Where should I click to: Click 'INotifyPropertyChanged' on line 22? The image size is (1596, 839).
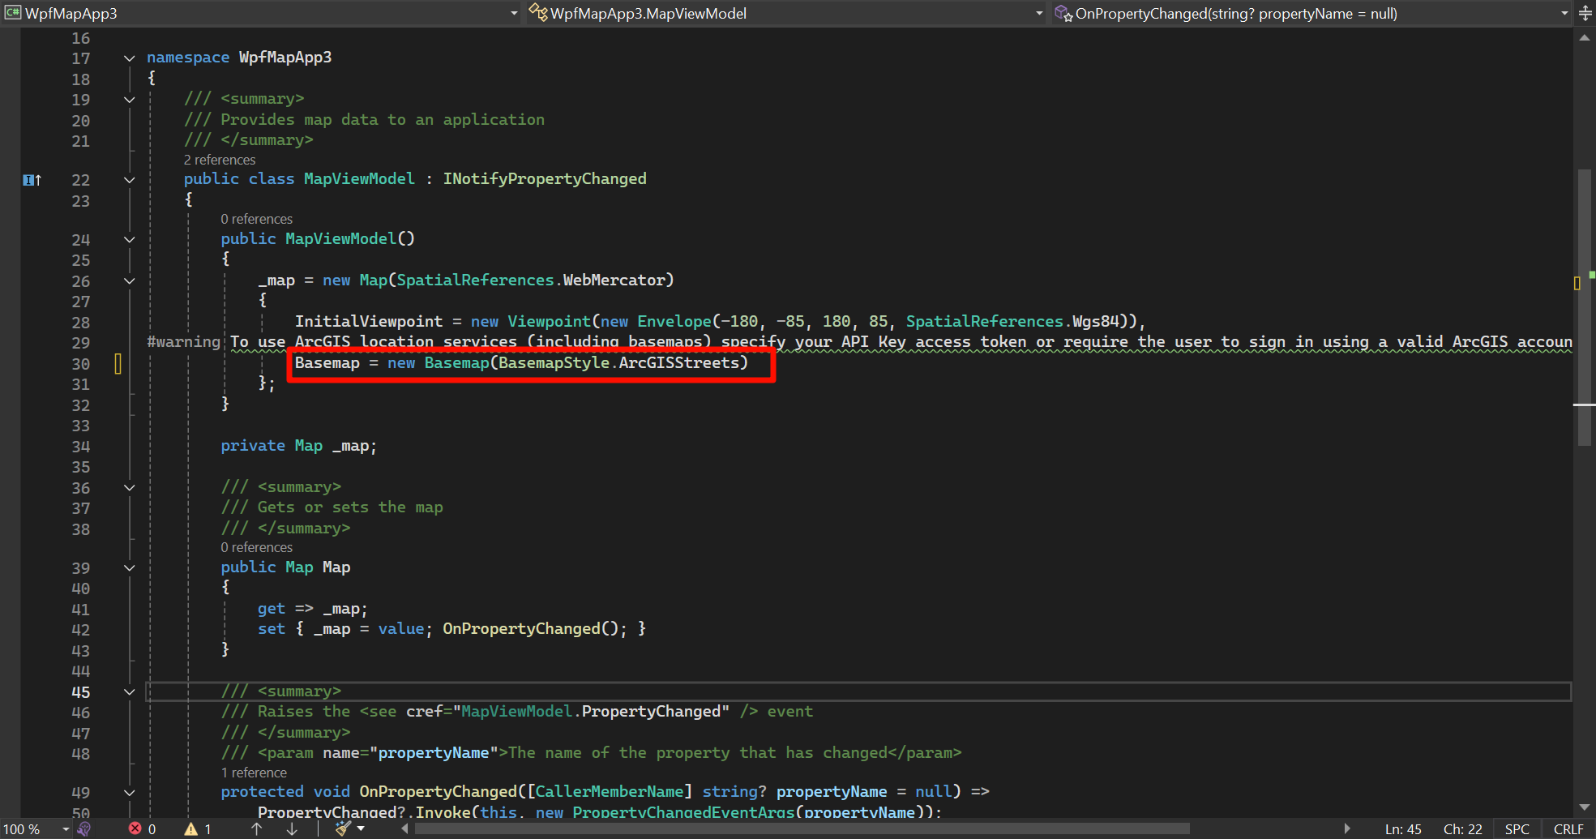click(x=545, y=178)
